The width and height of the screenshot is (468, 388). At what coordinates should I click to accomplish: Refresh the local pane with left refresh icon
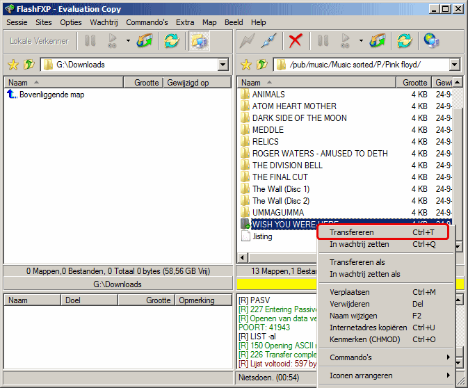[x=171, y=40]
